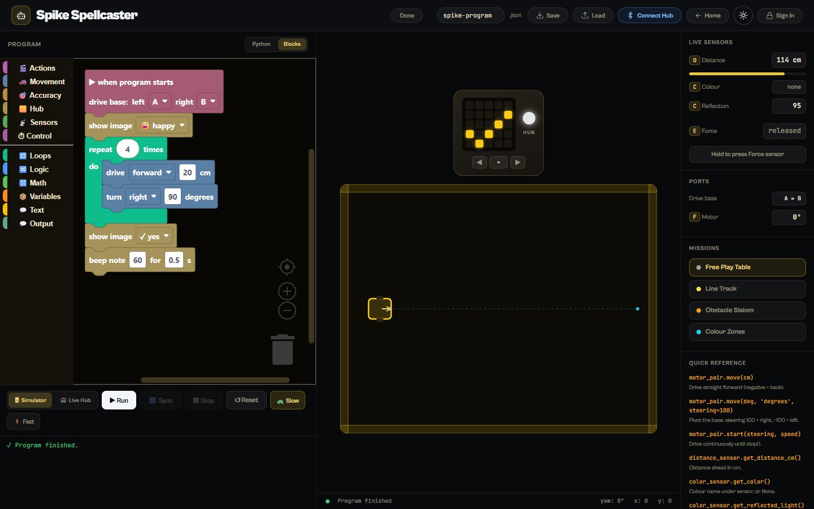Viewport: 814px width, 509px height.
Task: Open the Accuracy block category
Action: coord(37,95)
